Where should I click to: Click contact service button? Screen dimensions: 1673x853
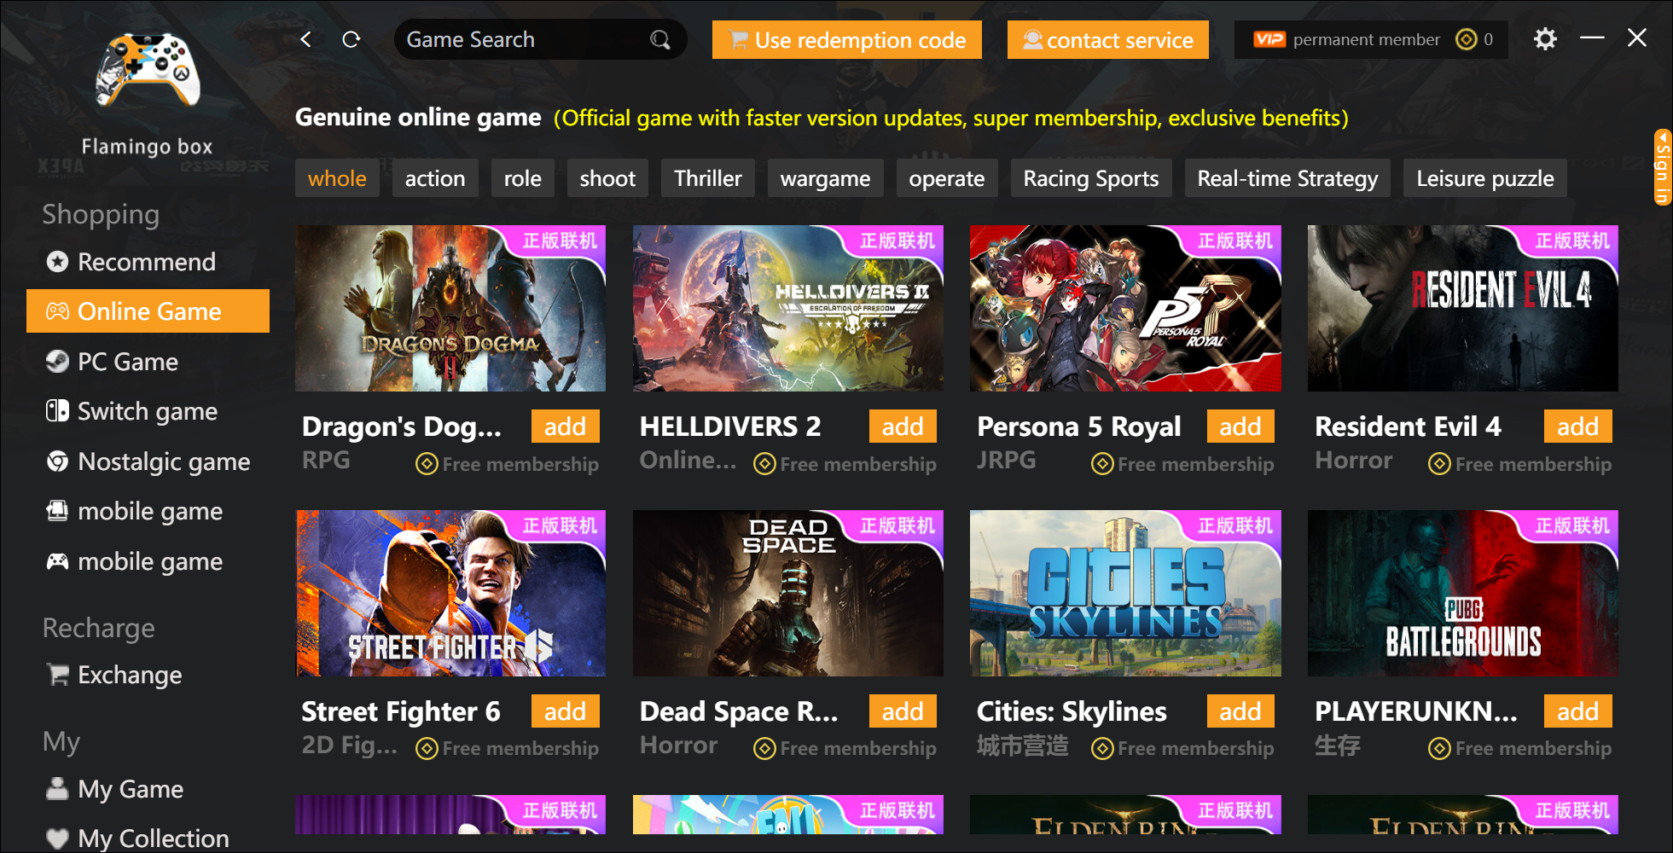click(x=1108, y=40)
